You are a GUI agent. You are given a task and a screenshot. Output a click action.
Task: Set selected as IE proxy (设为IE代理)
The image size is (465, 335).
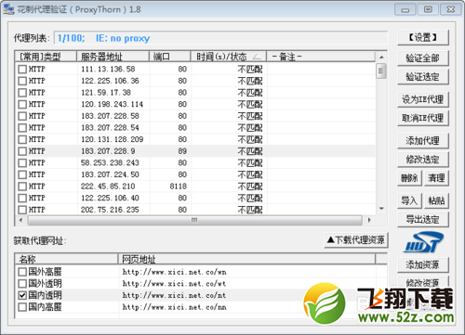pyautogui.click(x=423, y=99)
